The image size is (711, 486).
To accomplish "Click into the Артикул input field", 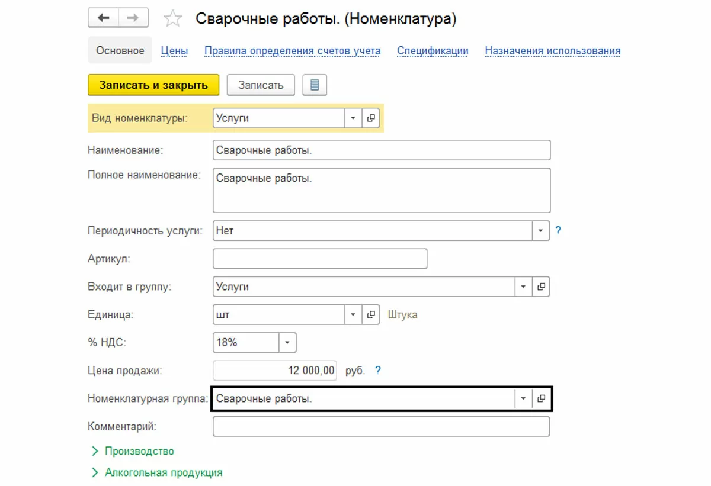I will [x=320, y=259].
